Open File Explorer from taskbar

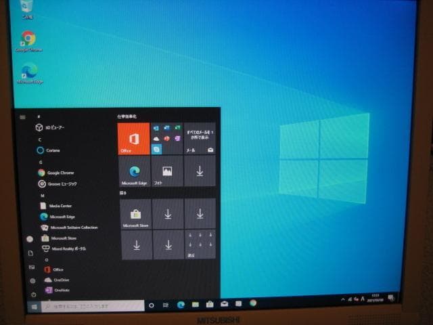[196, 305]
